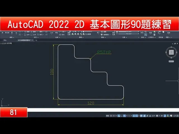Select the 2016 practice drawing file tab
Image resolution: width=179 pixels, height=134 pixels.
(24, 40)
